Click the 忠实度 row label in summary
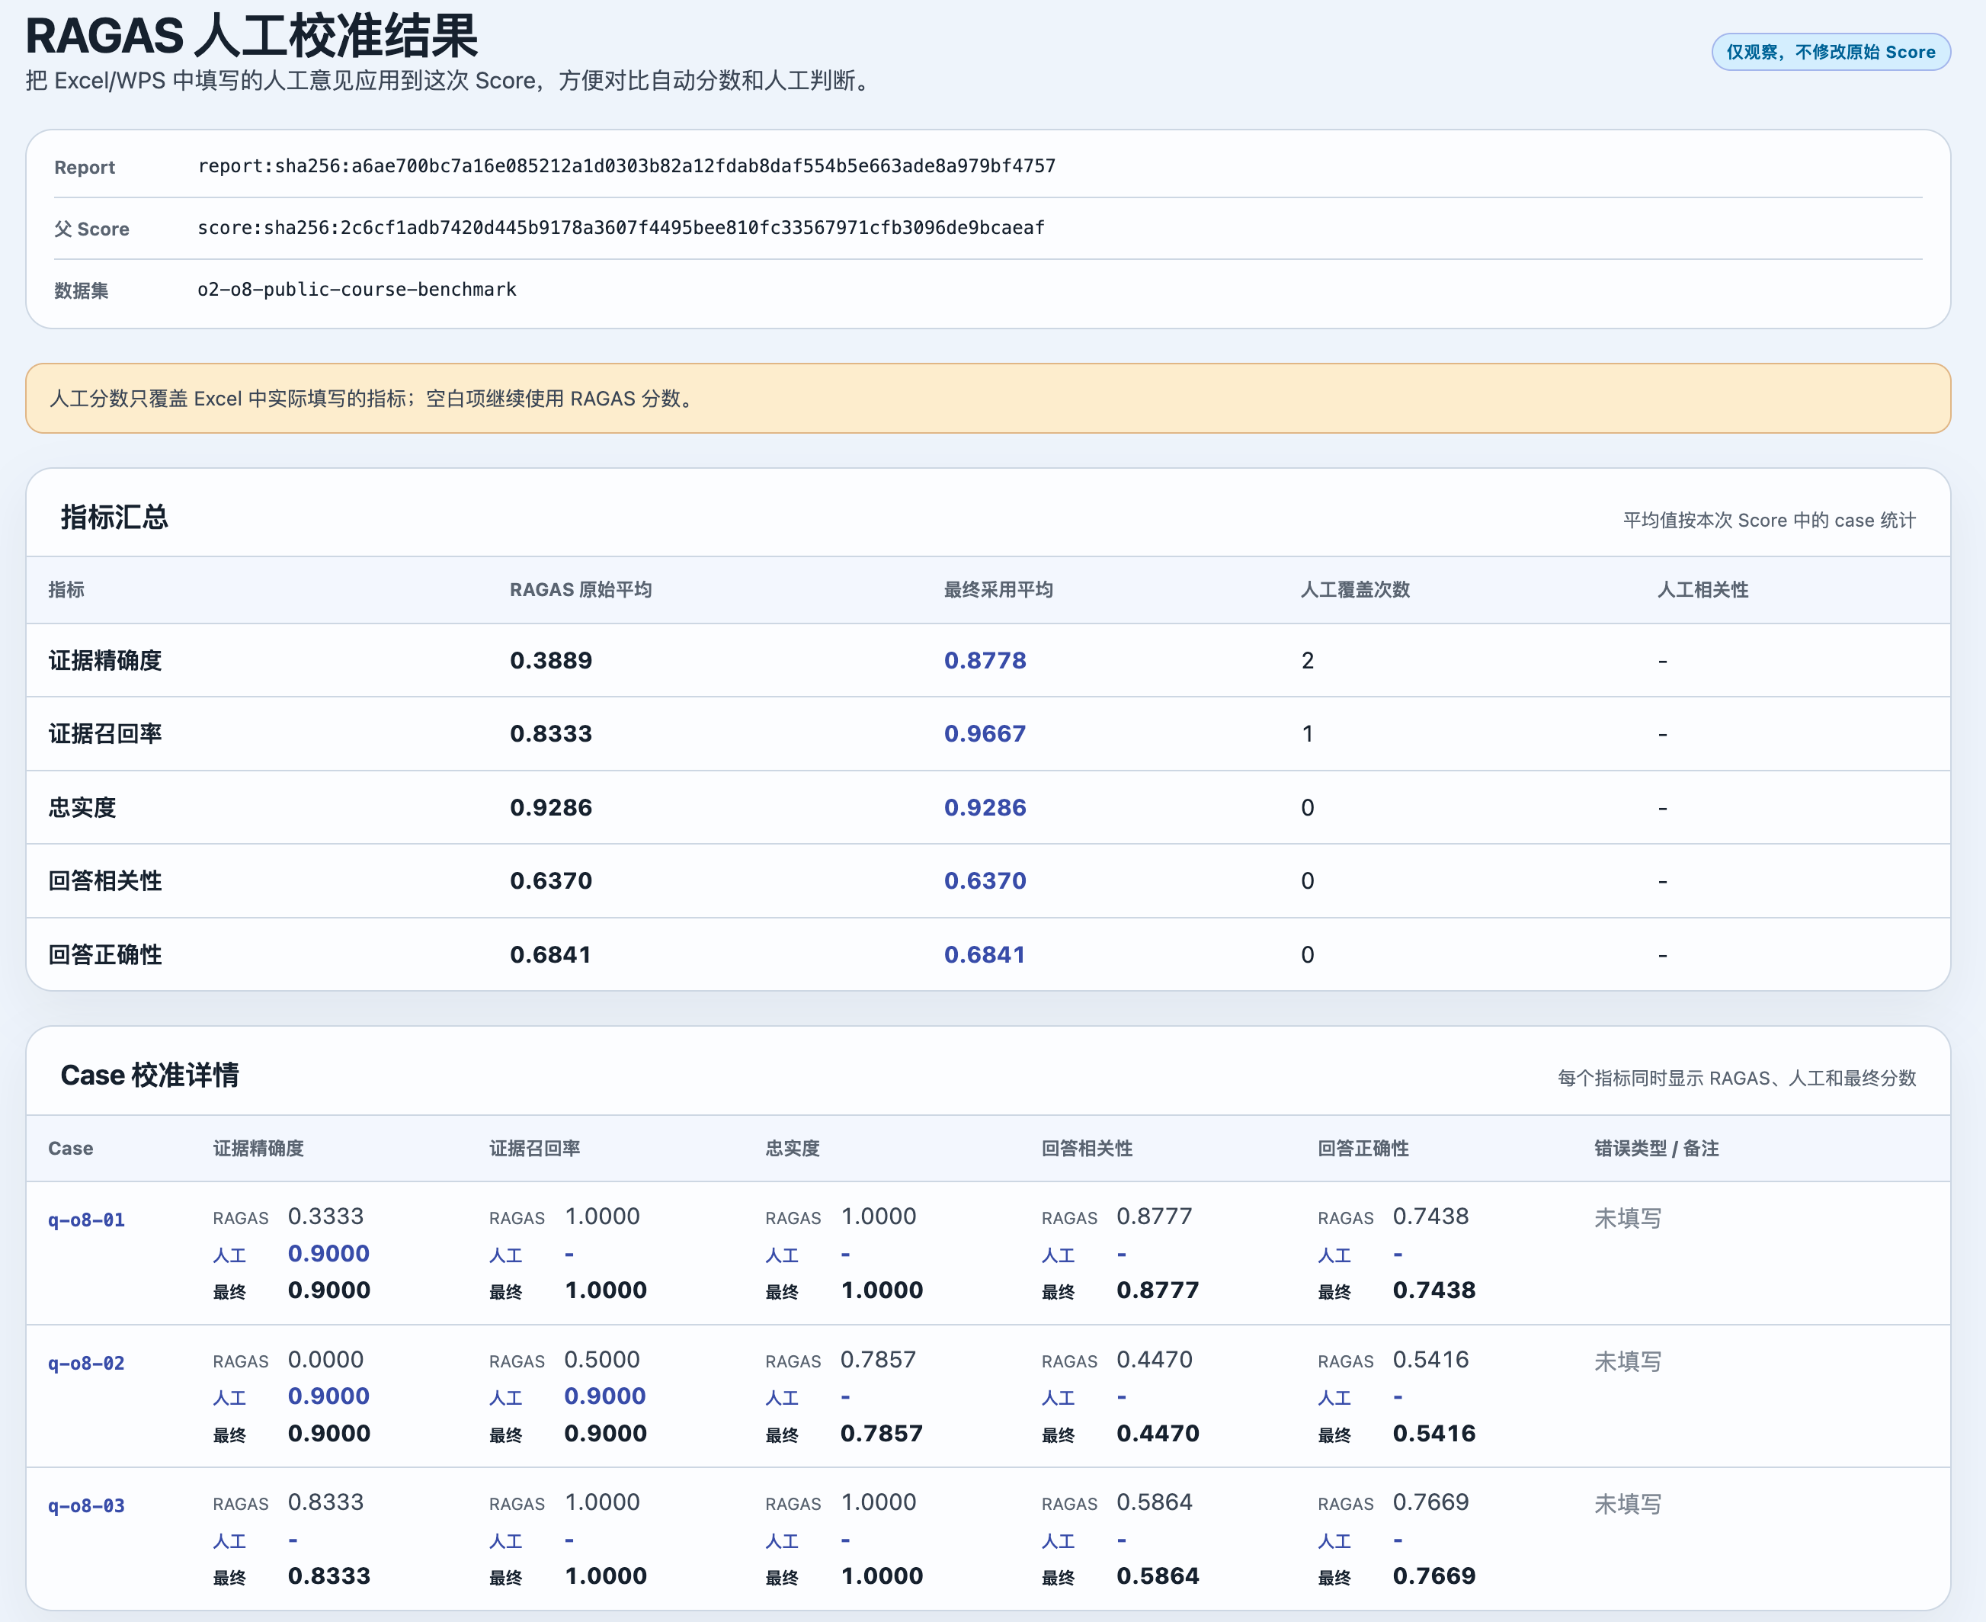This screenshot has height=1622, width=1986. point(82,807)
